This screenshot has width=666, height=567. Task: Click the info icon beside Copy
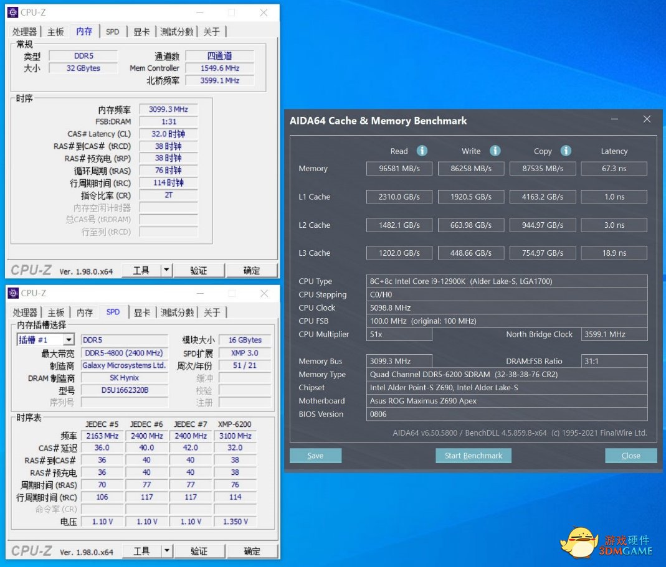(566, 151)
